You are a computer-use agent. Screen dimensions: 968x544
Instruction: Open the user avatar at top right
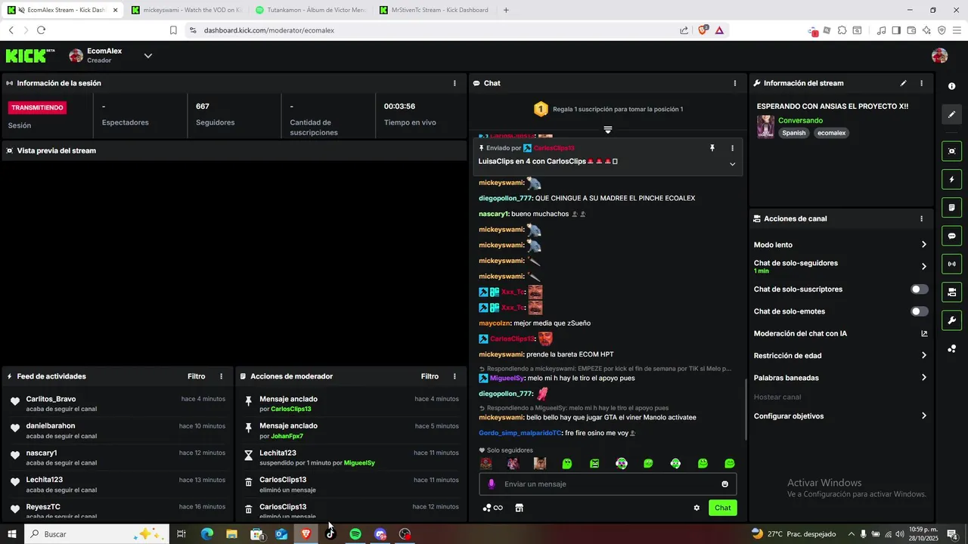coord(939,56)
